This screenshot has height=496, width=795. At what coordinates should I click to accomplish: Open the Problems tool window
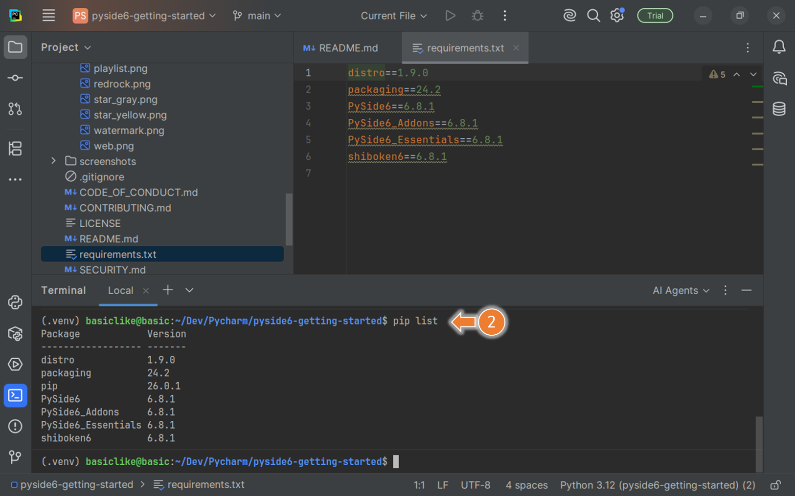coord(15,427)
